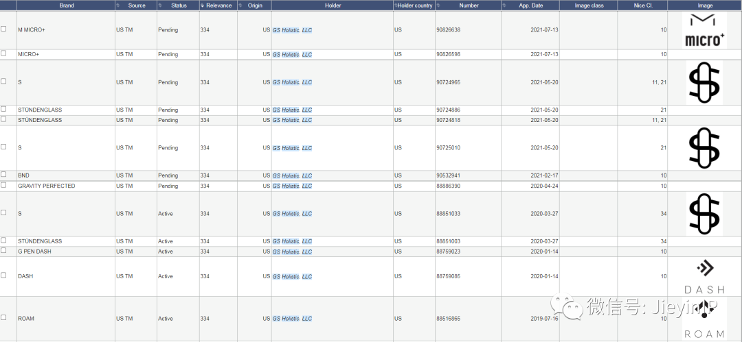This screenshot has width=742, height=342.
Task: Open GS Holistic link in G PEN DASH row
Action: [x=293, y=252]
